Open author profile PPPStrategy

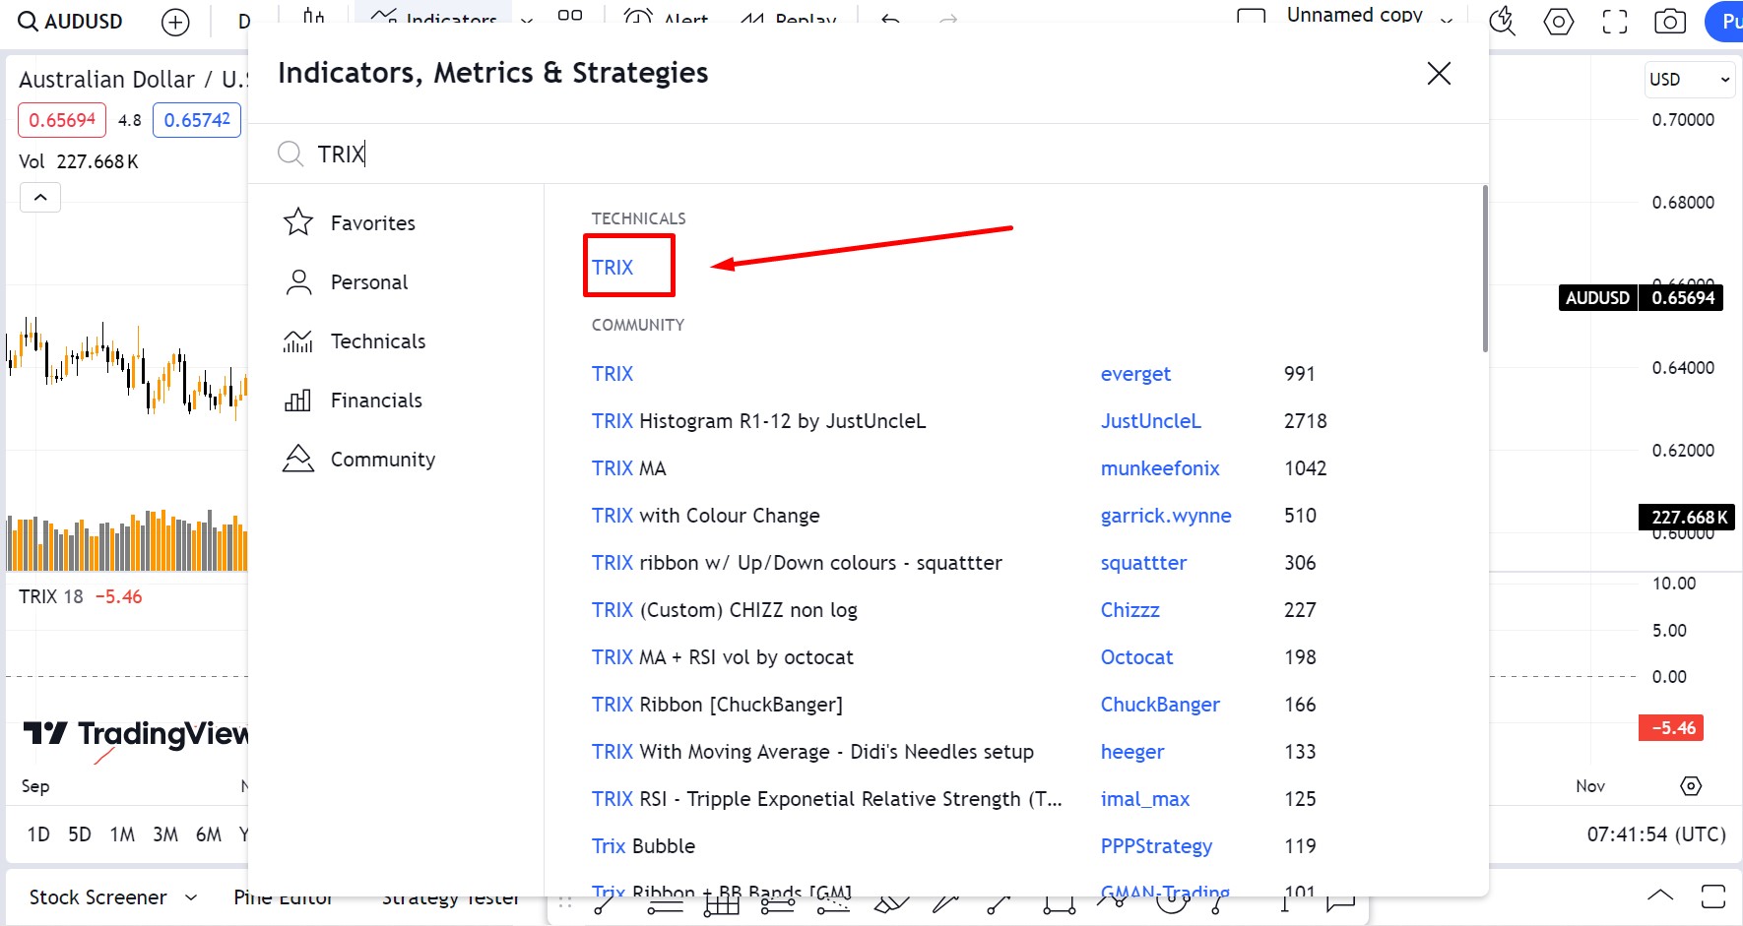click(1156, 846)
